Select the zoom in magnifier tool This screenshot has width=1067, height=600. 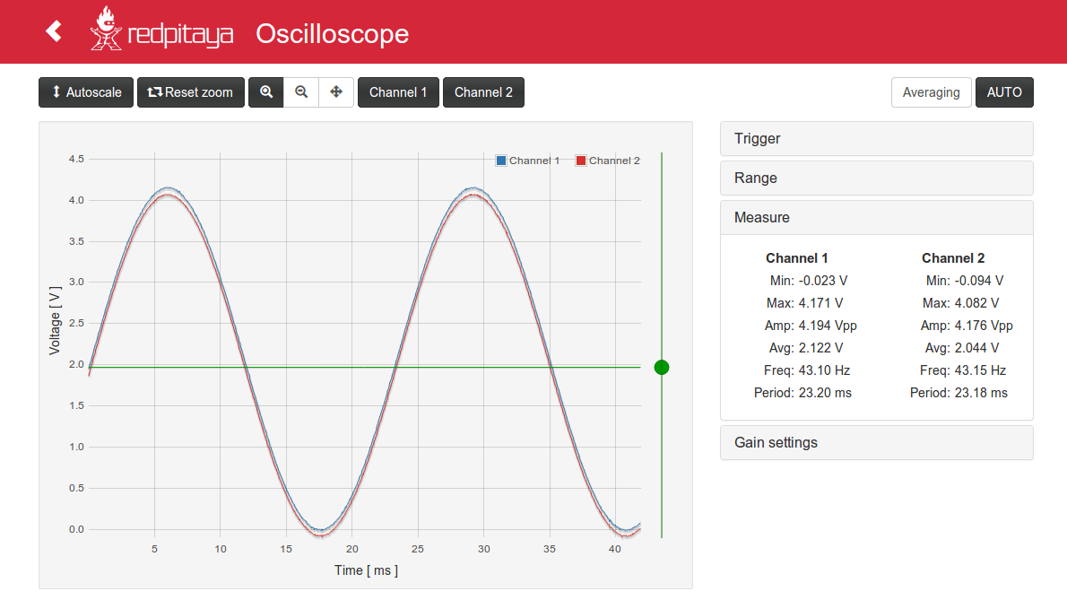tap(266, 92)
